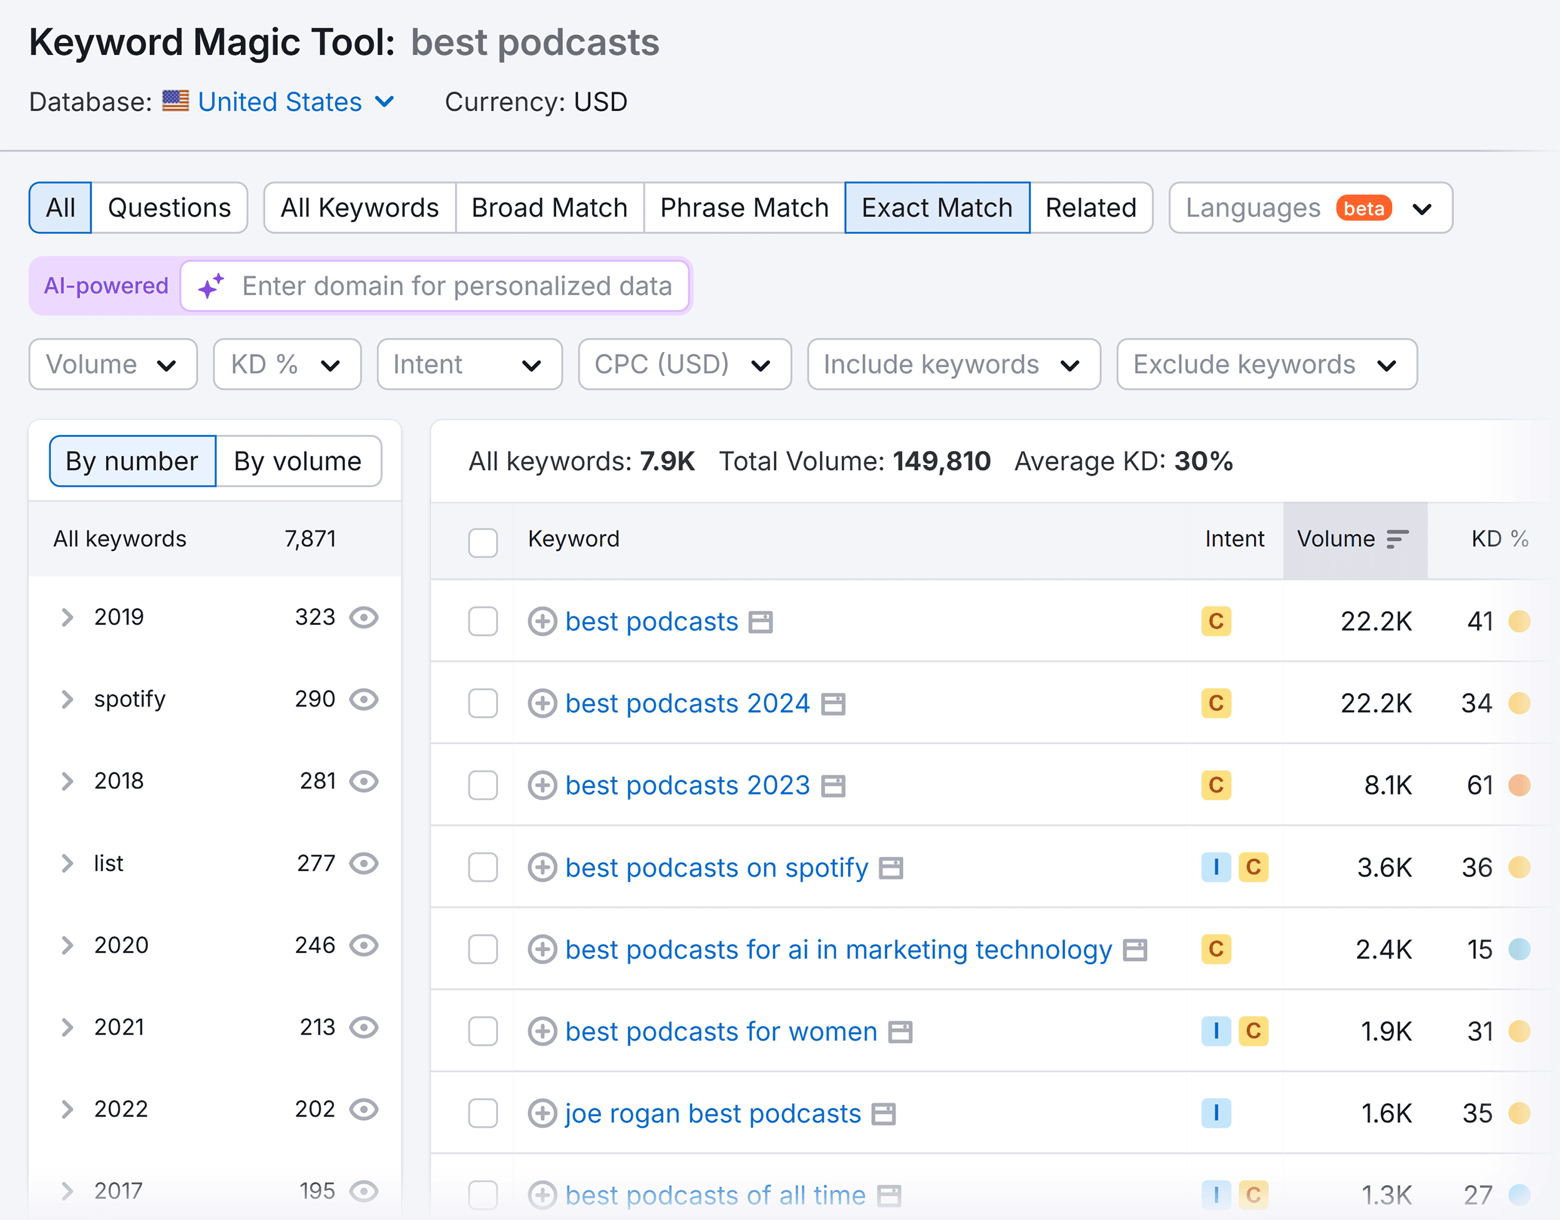Switch to Phrase Match tab
Image resolution: width=1560 pixels, height=1220 pixels.
(744, 208)
